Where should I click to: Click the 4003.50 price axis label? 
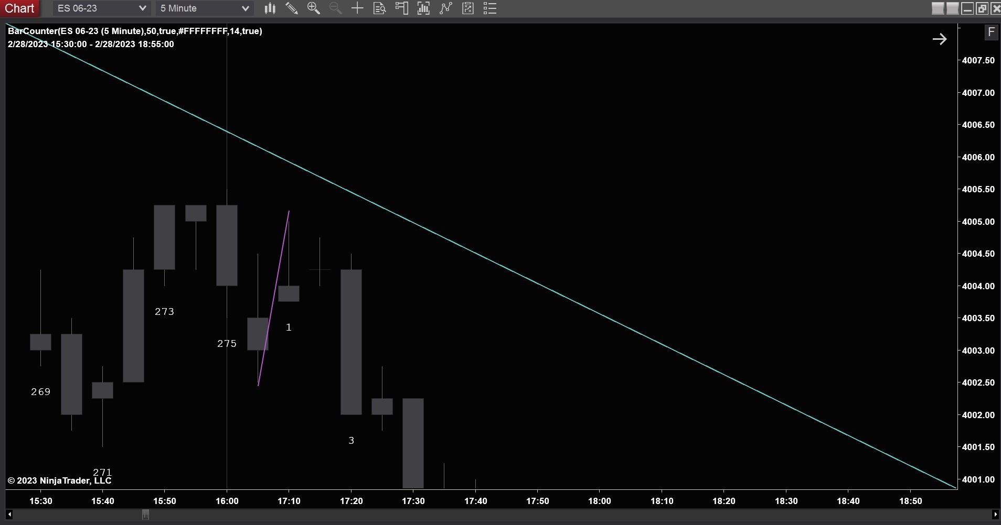click(978, 318)
